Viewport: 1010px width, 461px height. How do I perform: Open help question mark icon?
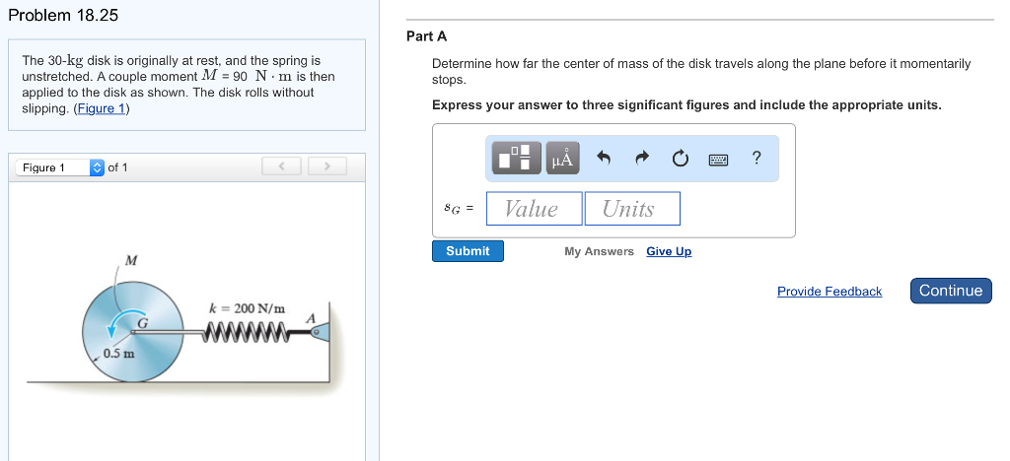point(757,158)
